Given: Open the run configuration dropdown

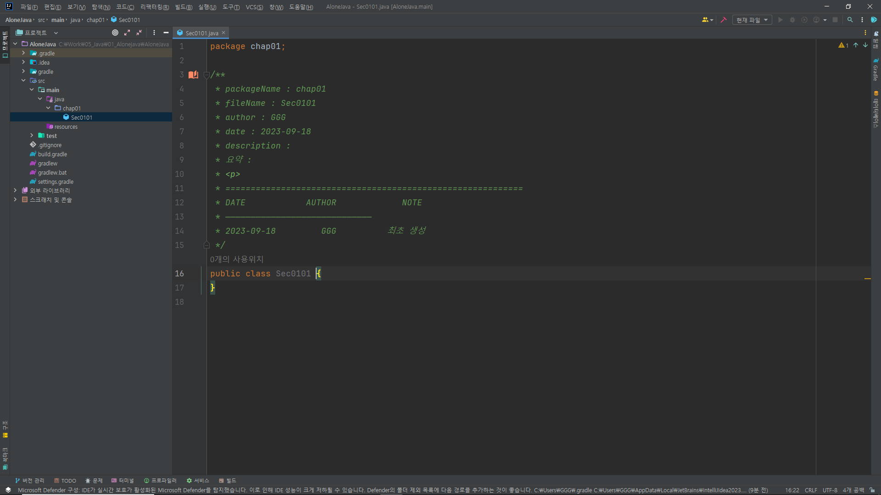Looking at the screenshot, I should pos(752,20).
